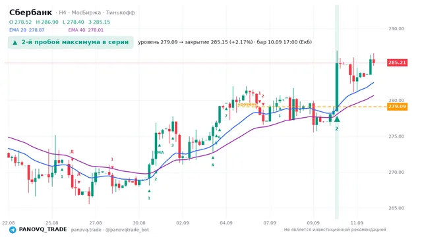Click the large green candle on the highlighted bar

point(337,87)
